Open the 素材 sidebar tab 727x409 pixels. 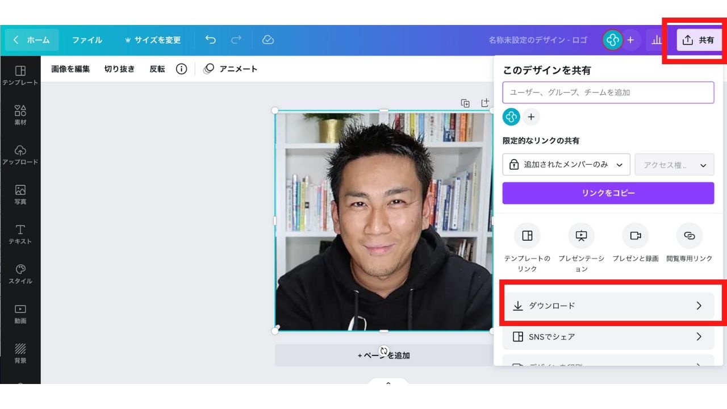click(20, 115)
